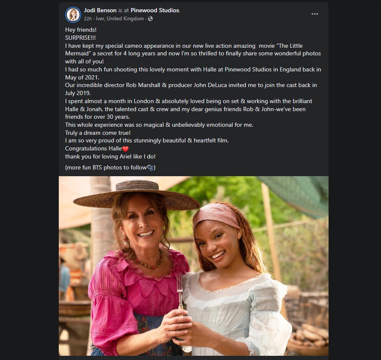Click the straw hat in the photo
This screenshot has width=381, height=360.
(x=136, y=196)
